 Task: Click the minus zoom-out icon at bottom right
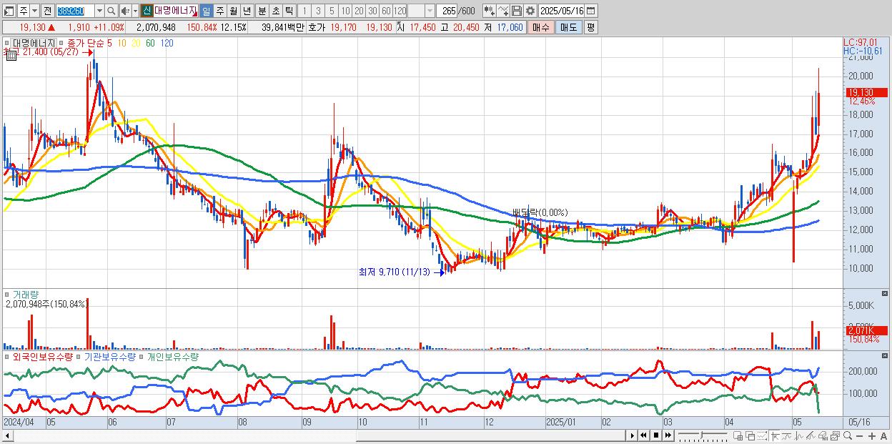pyautogui.click(x=859, y=436)
